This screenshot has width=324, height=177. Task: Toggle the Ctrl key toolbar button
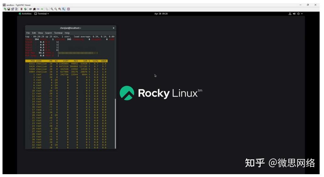point(38,9)
